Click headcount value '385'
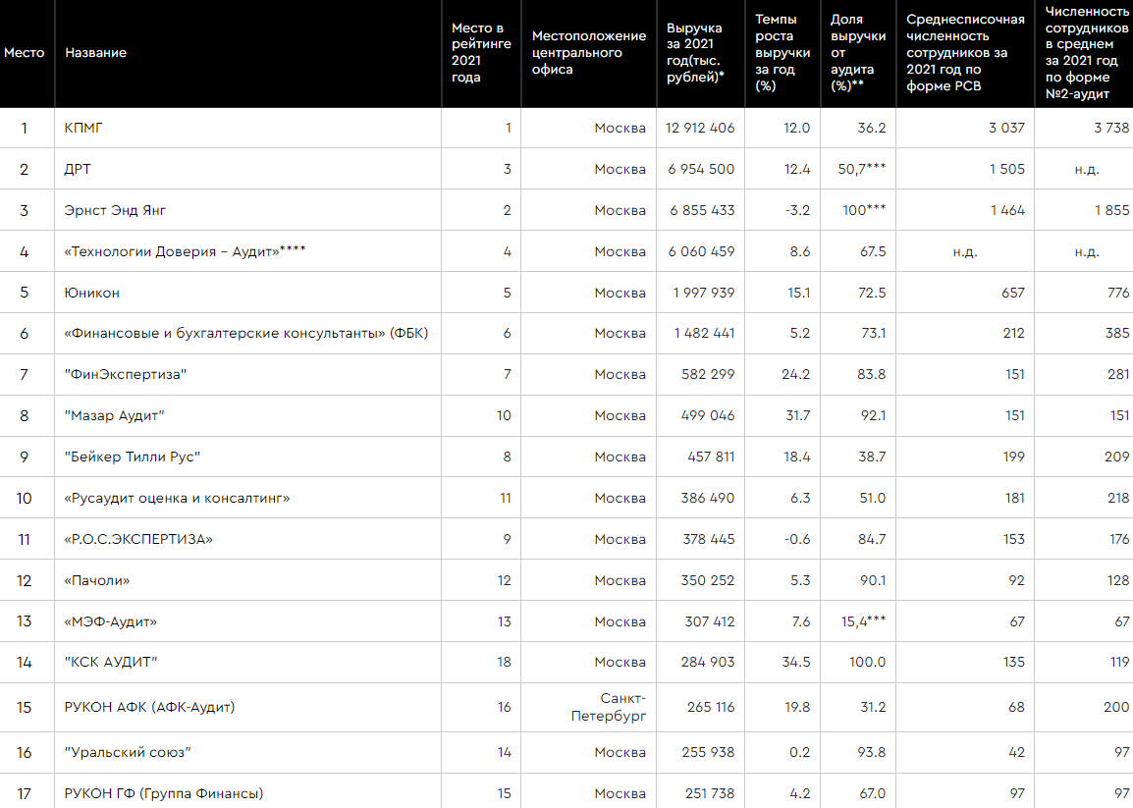This screenshot has height=808, width=1133. point(1117,333)
